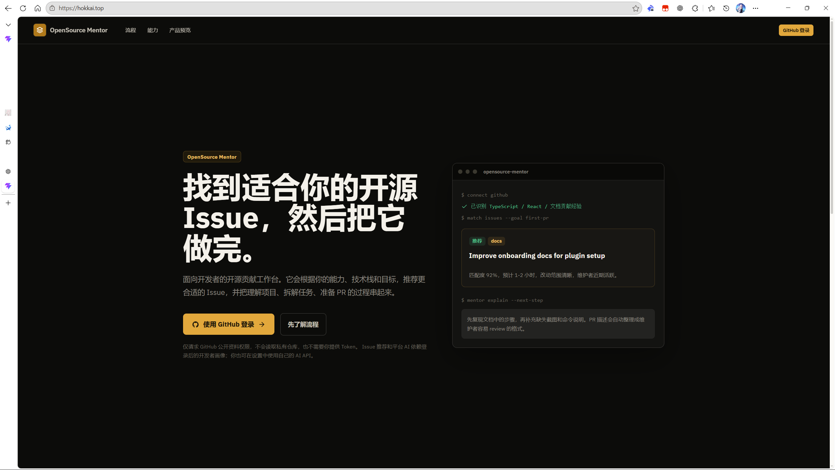Open the user profile avatar
Image resolution: width=835 pixels, height=470 pixels.
(x=741, y=8)
